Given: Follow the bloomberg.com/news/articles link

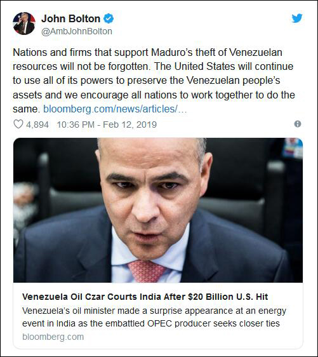Looking at the screenshot, I should click(x=115, y=109).
